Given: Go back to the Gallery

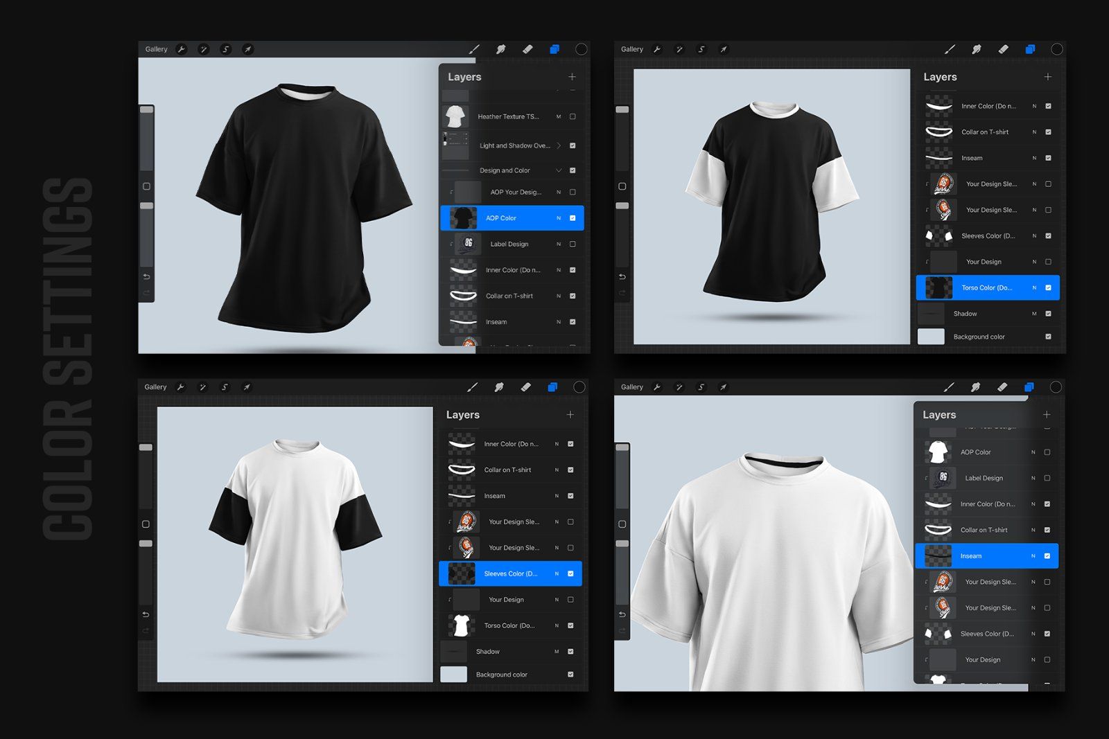Looking at the screenshot, I should click(x=155, y=48).
